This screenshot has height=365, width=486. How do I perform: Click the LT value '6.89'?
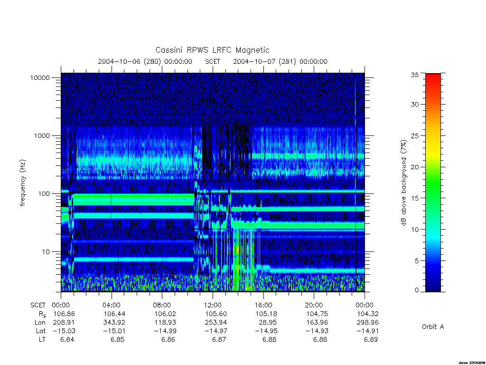(371, 339)
